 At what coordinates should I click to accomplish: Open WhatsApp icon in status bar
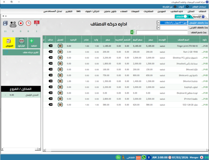point(144,157)
